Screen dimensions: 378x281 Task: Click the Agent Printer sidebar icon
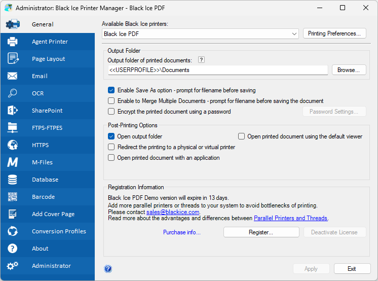pos(13,42)
